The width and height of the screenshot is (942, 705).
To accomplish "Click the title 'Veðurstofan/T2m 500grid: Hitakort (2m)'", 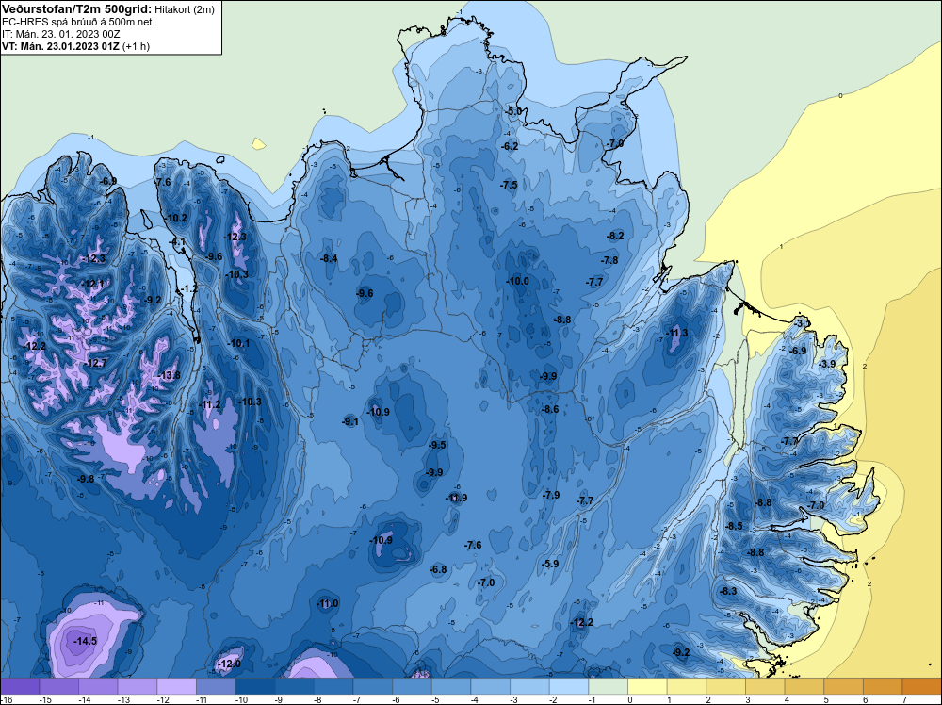I will 108,9.
